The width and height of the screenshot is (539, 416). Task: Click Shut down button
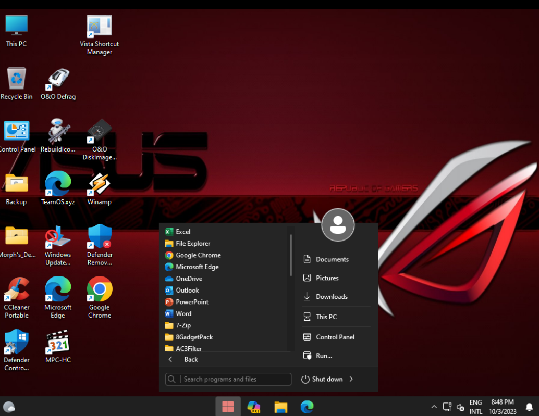click(322, 379)
